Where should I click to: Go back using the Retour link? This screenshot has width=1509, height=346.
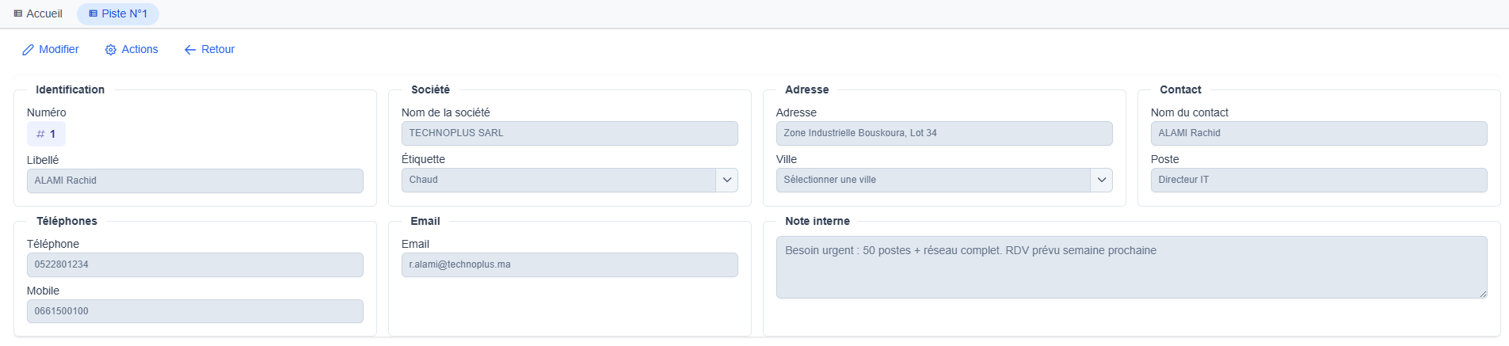click(x=209, y=49)
